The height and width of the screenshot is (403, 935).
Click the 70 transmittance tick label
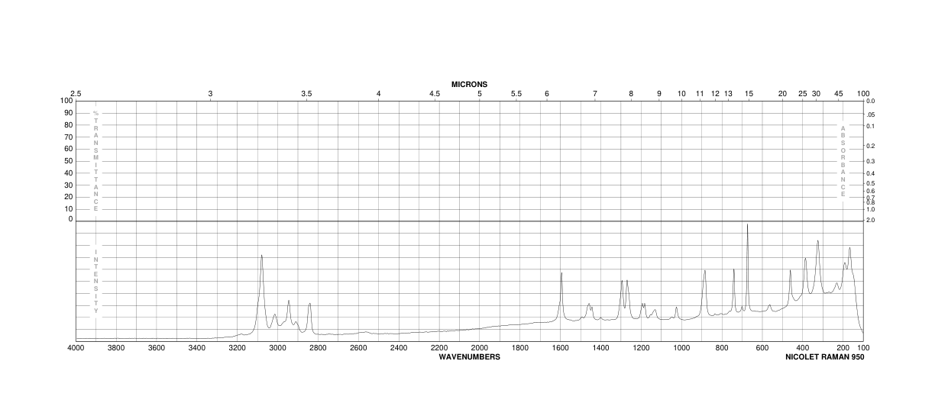click(x=69, y=137)
